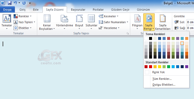Launch the Sayfa Yapısı dialog box
This screenshot has width=194, height=99.
tap(128, 34)
